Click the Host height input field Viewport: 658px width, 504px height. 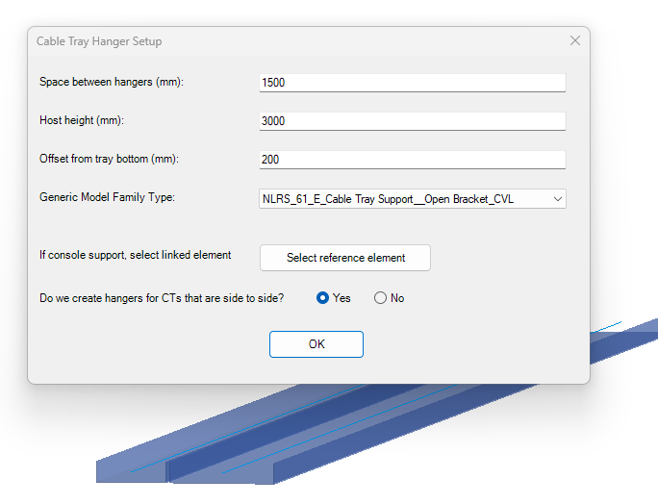click(413, 121)
